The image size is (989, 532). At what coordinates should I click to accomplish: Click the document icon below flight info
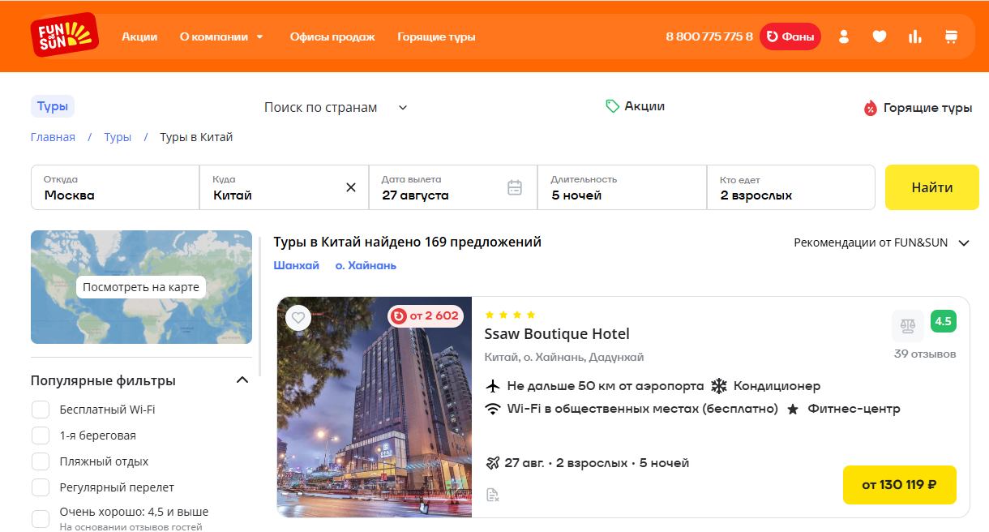point(492,495)
